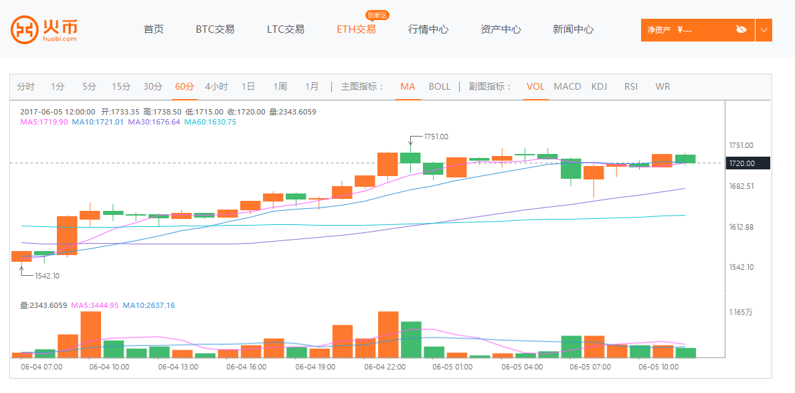This screenshot has height=393, width=795.
Task: Toggle net asset visibility eye icon
Action: point(741,29)
